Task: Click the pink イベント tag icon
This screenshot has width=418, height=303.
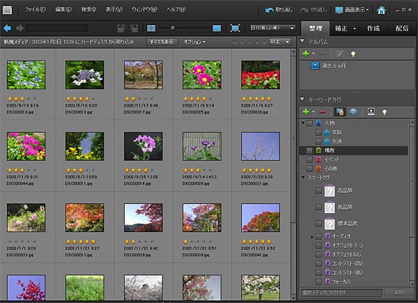Action: tap(318, 160)
